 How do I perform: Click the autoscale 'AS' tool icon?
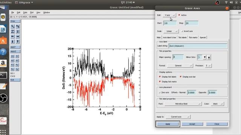pos(18,26)
